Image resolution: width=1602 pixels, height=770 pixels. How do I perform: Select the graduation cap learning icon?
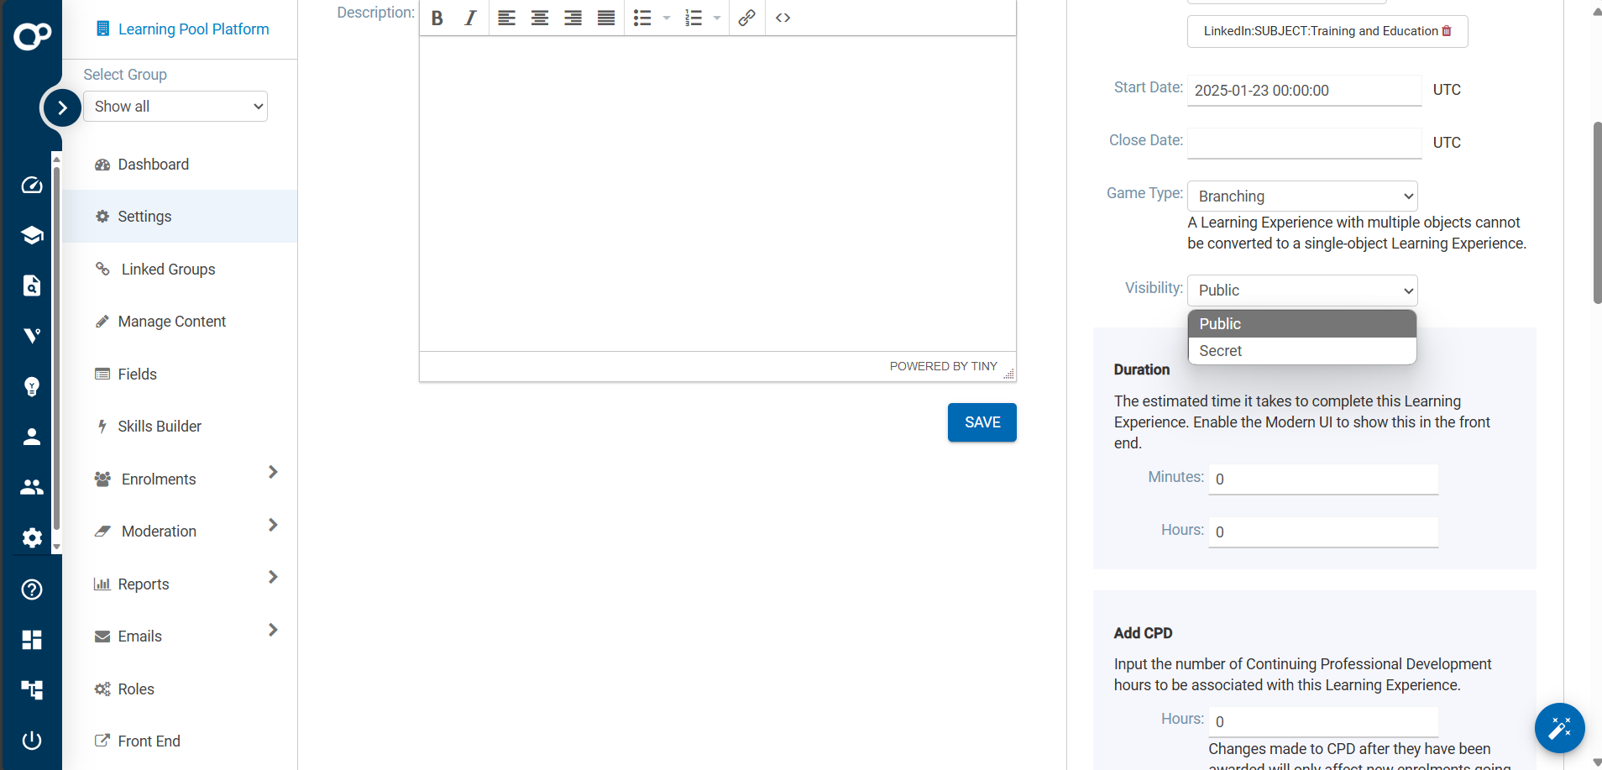pos(31,235)
